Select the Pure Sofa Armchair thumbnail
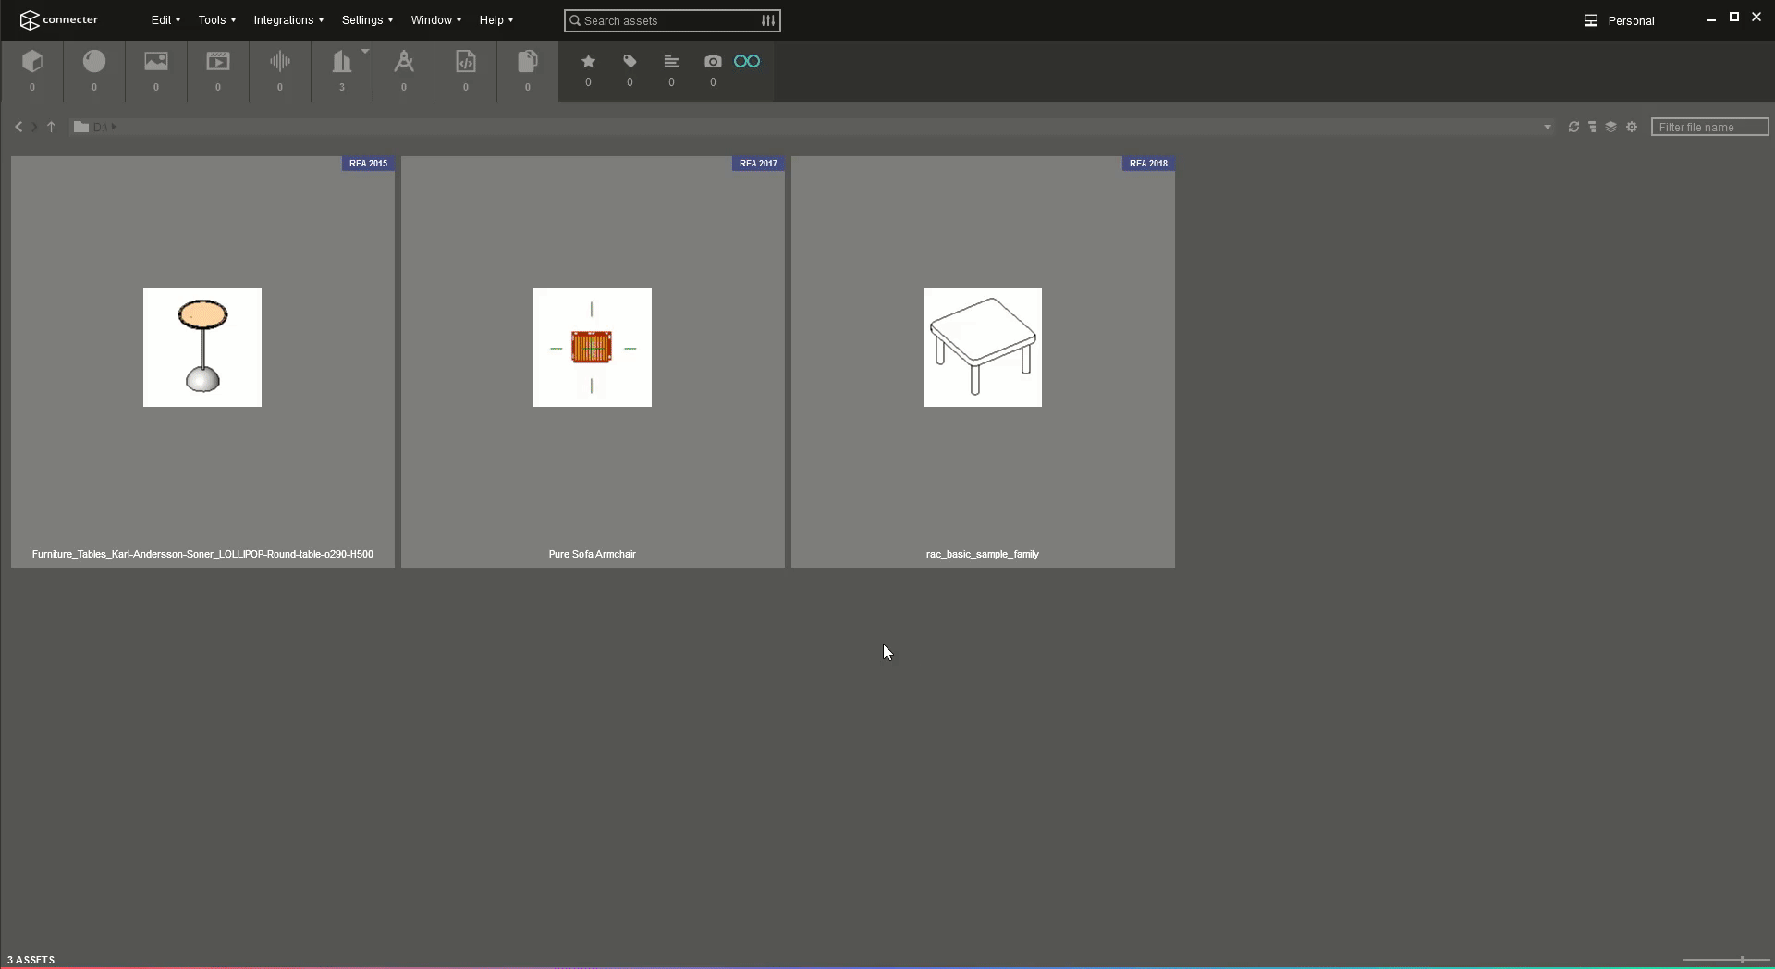This screenshot has width=1775, height=969. (593, 348)
